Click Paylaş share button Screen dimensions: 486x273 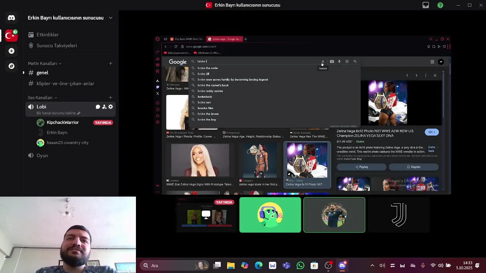click(361, 167)
